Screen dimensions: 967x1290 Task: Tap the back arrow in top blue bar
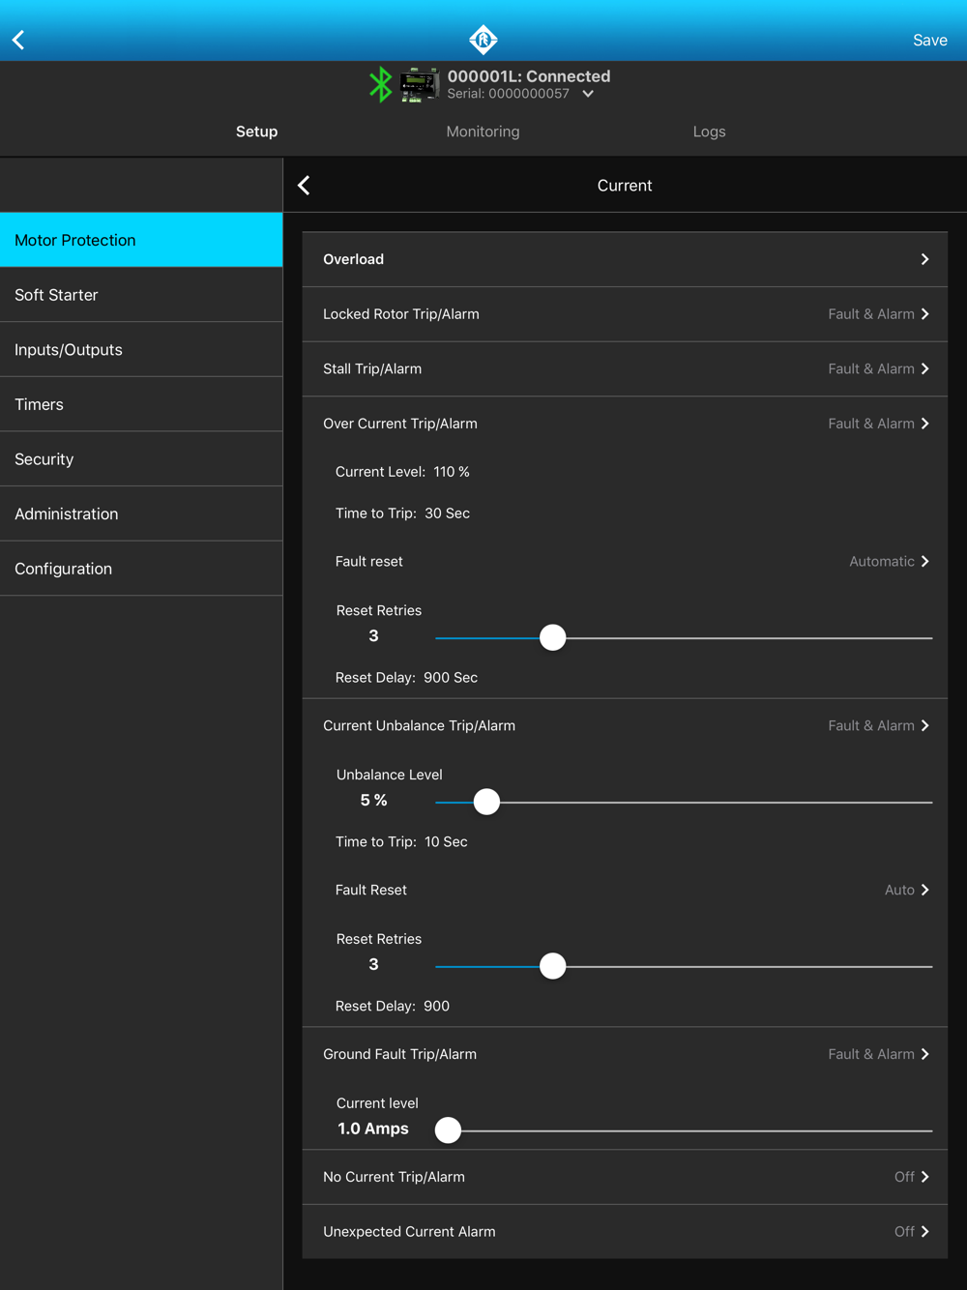click(19, 40)
